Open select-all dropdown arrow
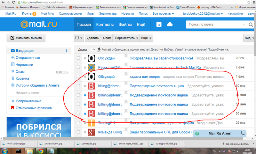The height and width of the screenshot is (154, 256). 81,38
